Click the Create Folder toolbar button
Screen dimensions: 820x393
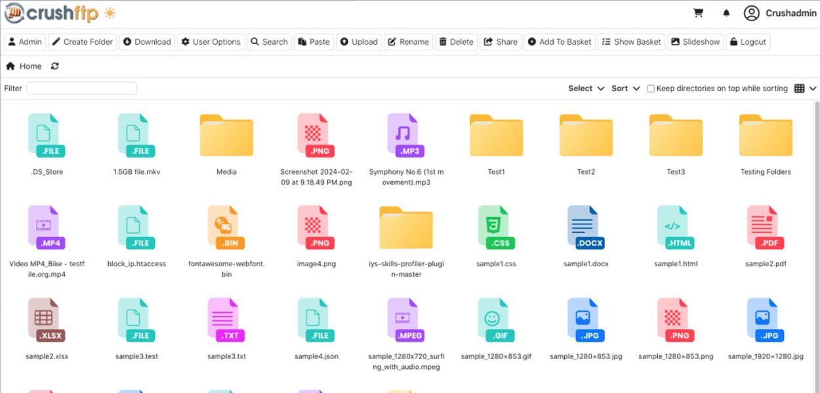tap(82, 42)
